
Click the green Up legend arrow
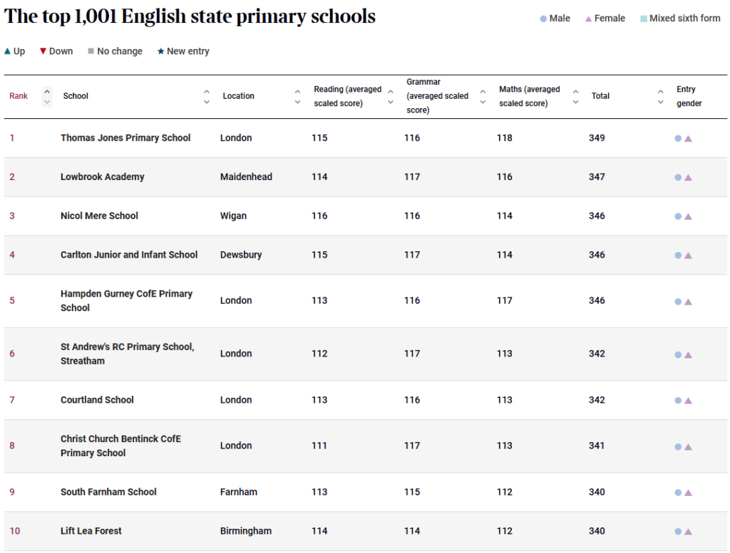(7, 51)
